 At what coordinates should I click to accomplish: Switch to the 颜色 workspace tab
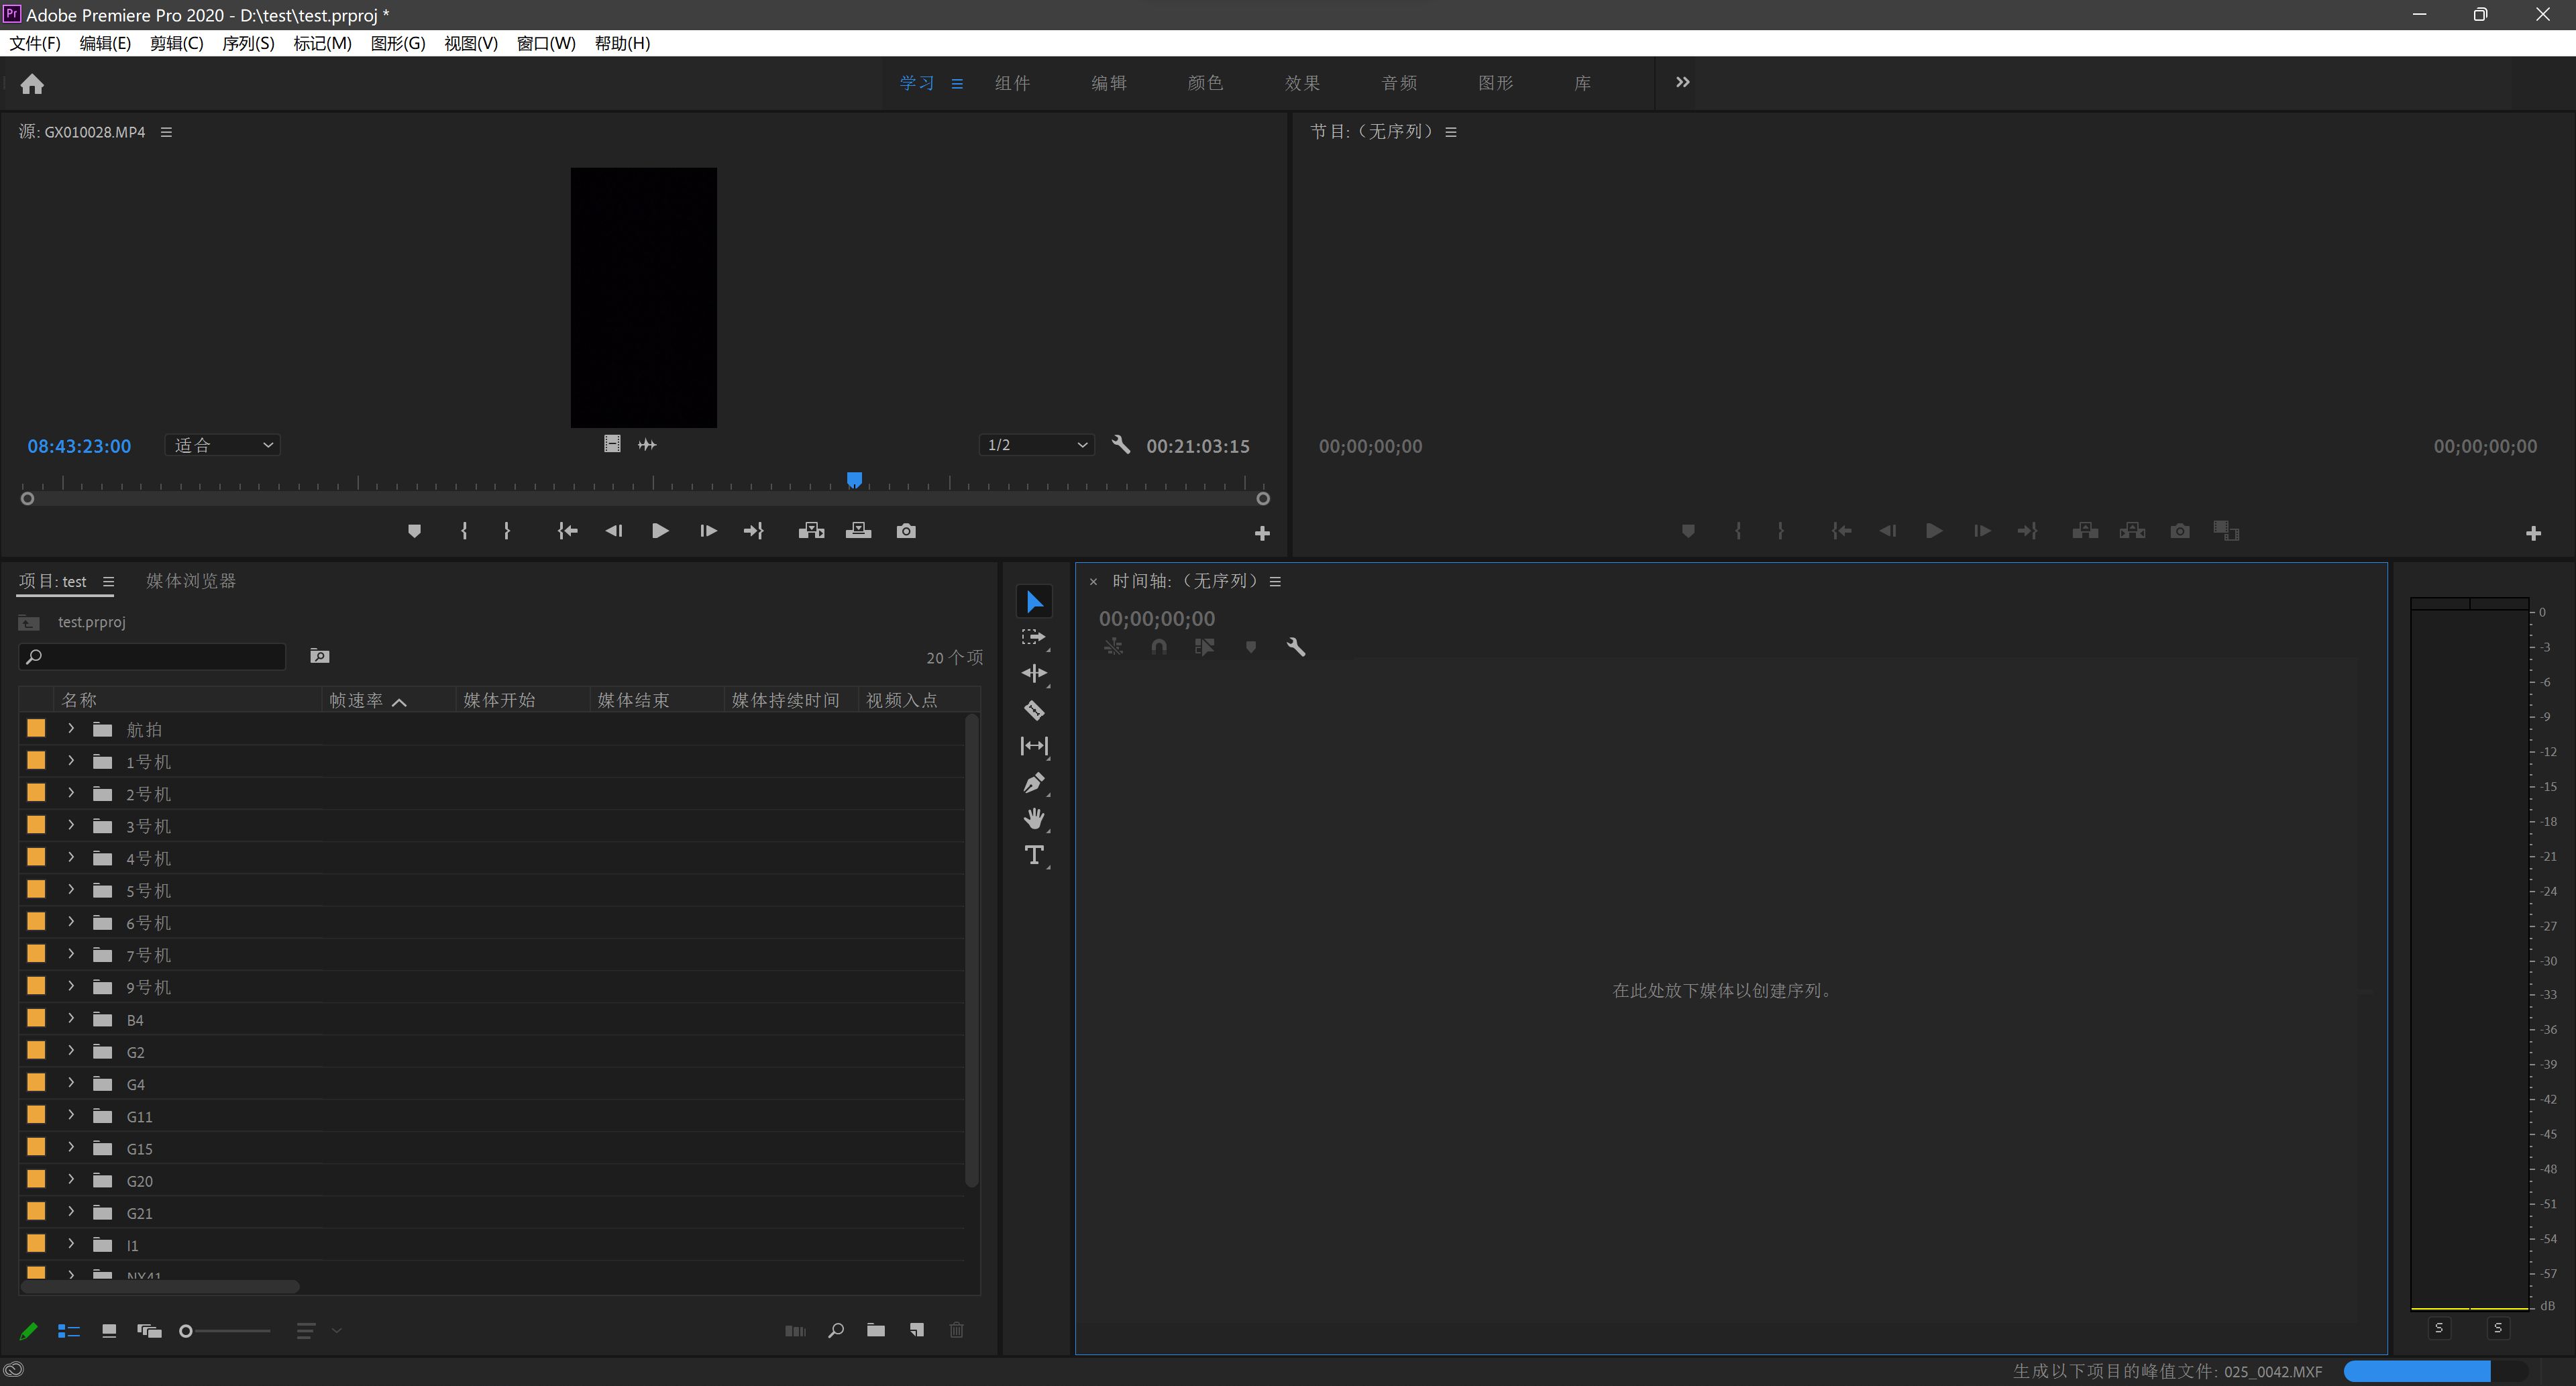click(1205, 83)
